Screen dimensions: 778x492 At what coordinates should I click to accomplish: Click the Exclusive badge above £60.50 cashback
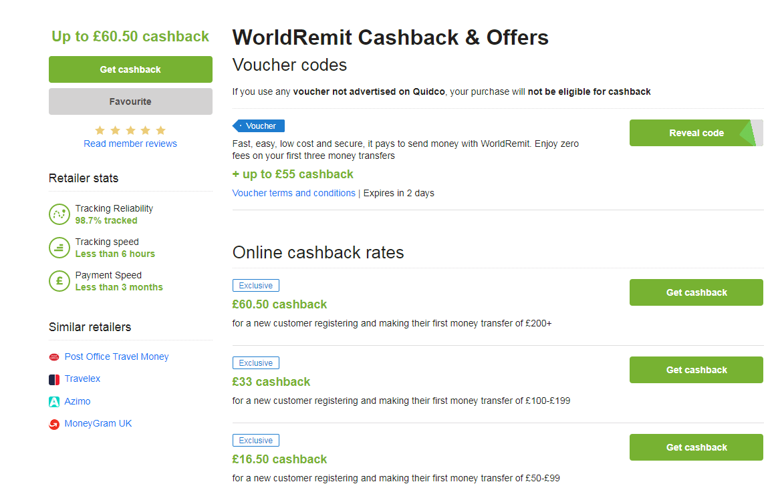tap(255, 286)
